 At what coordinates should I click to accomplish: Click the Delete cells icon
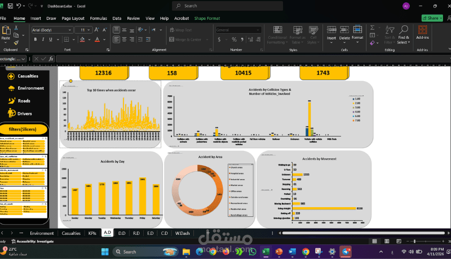pos(344,35)
